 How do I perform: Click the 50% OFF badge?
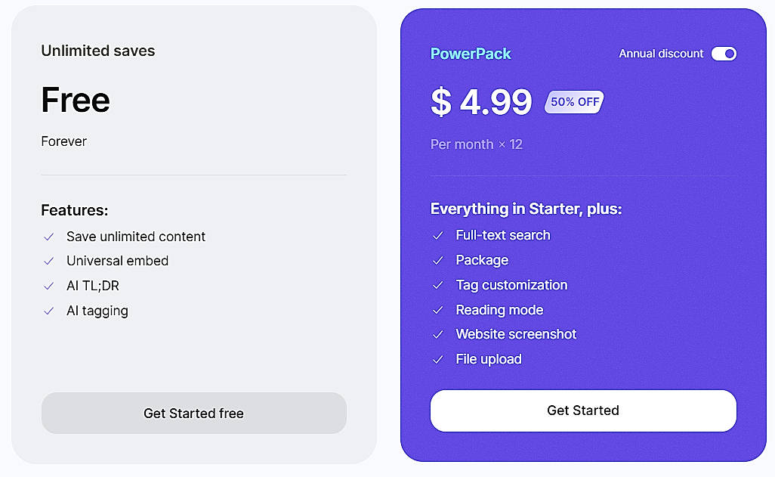(574, 102)
